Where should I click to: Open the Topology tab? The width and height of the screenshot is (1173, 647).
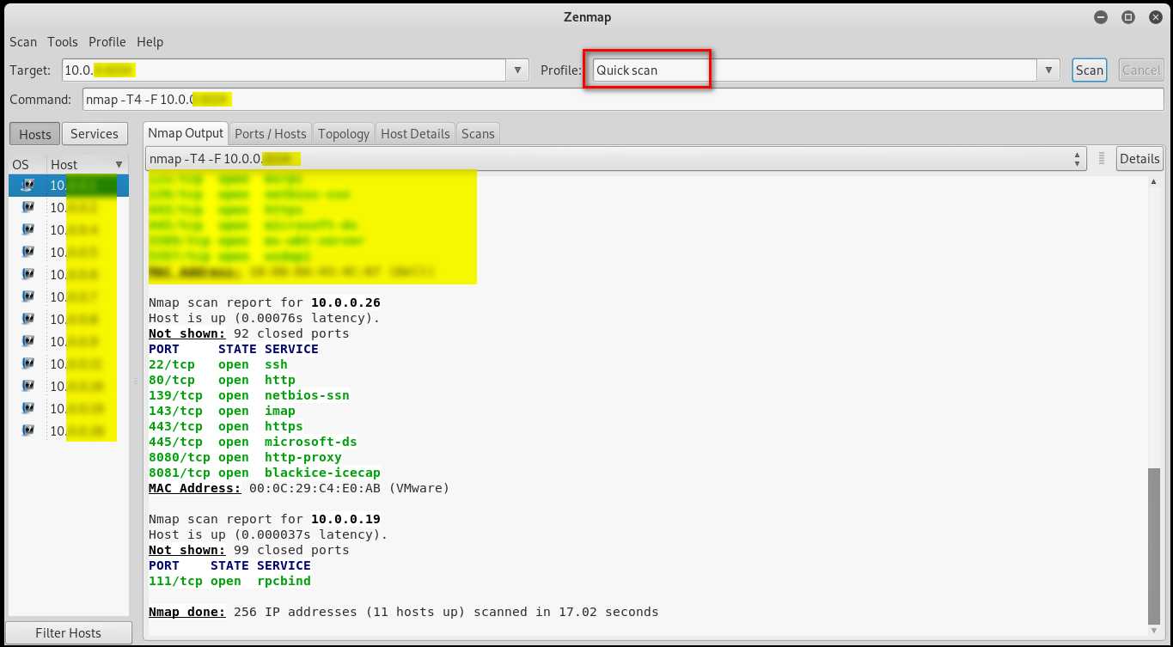coord(344,134)
